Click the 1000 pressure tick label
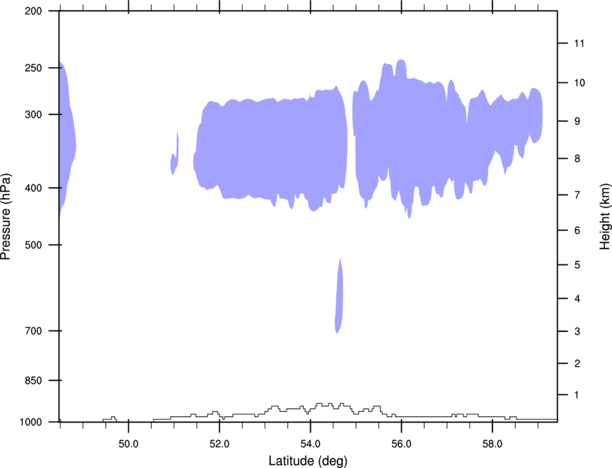The height and width of the screenshot is (468, 612). [x=31, y=423]
